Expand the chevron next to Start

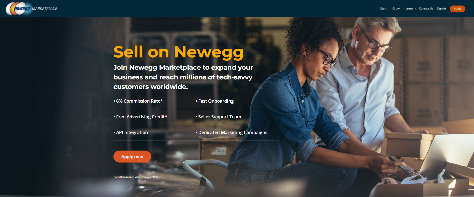(389, 8)
